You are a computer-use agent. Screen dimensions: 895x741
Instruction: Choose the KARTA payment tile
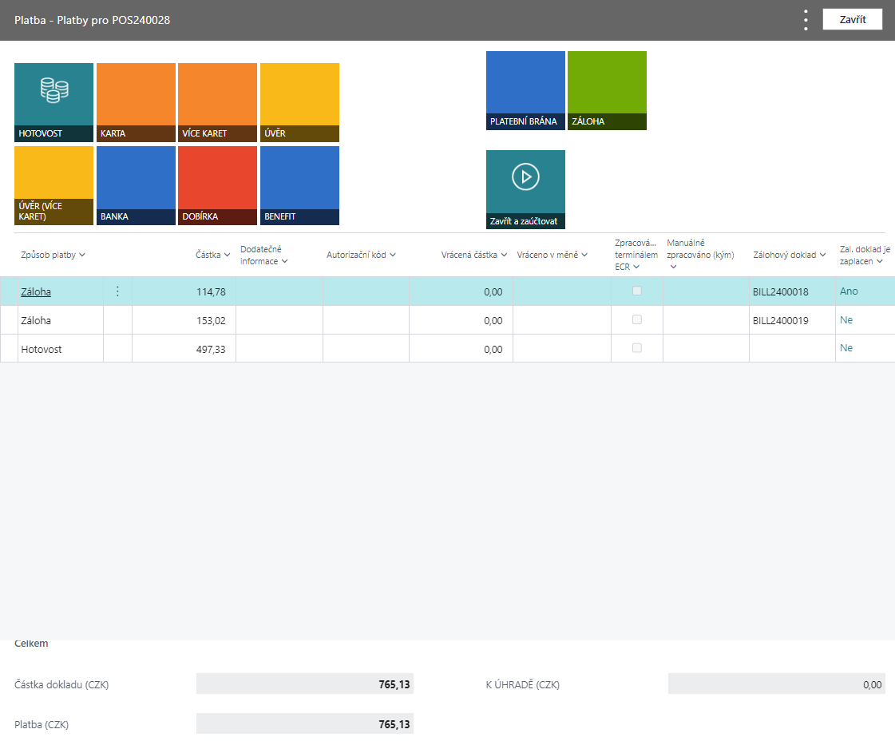pyautogui.click(x=136, y=102)
